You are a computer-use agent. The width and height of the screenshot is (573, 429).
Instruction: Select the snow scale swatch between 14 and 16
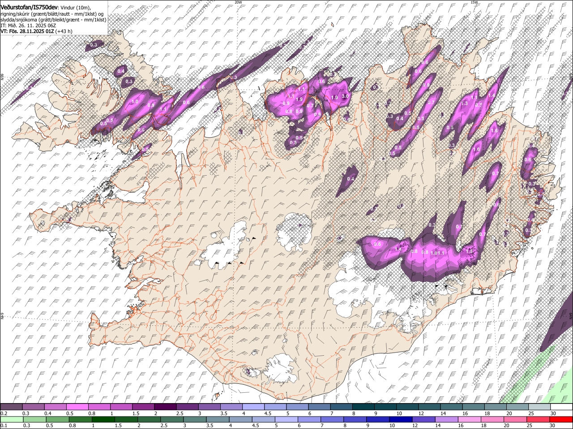pyautogui.click(x=452, y=407)
